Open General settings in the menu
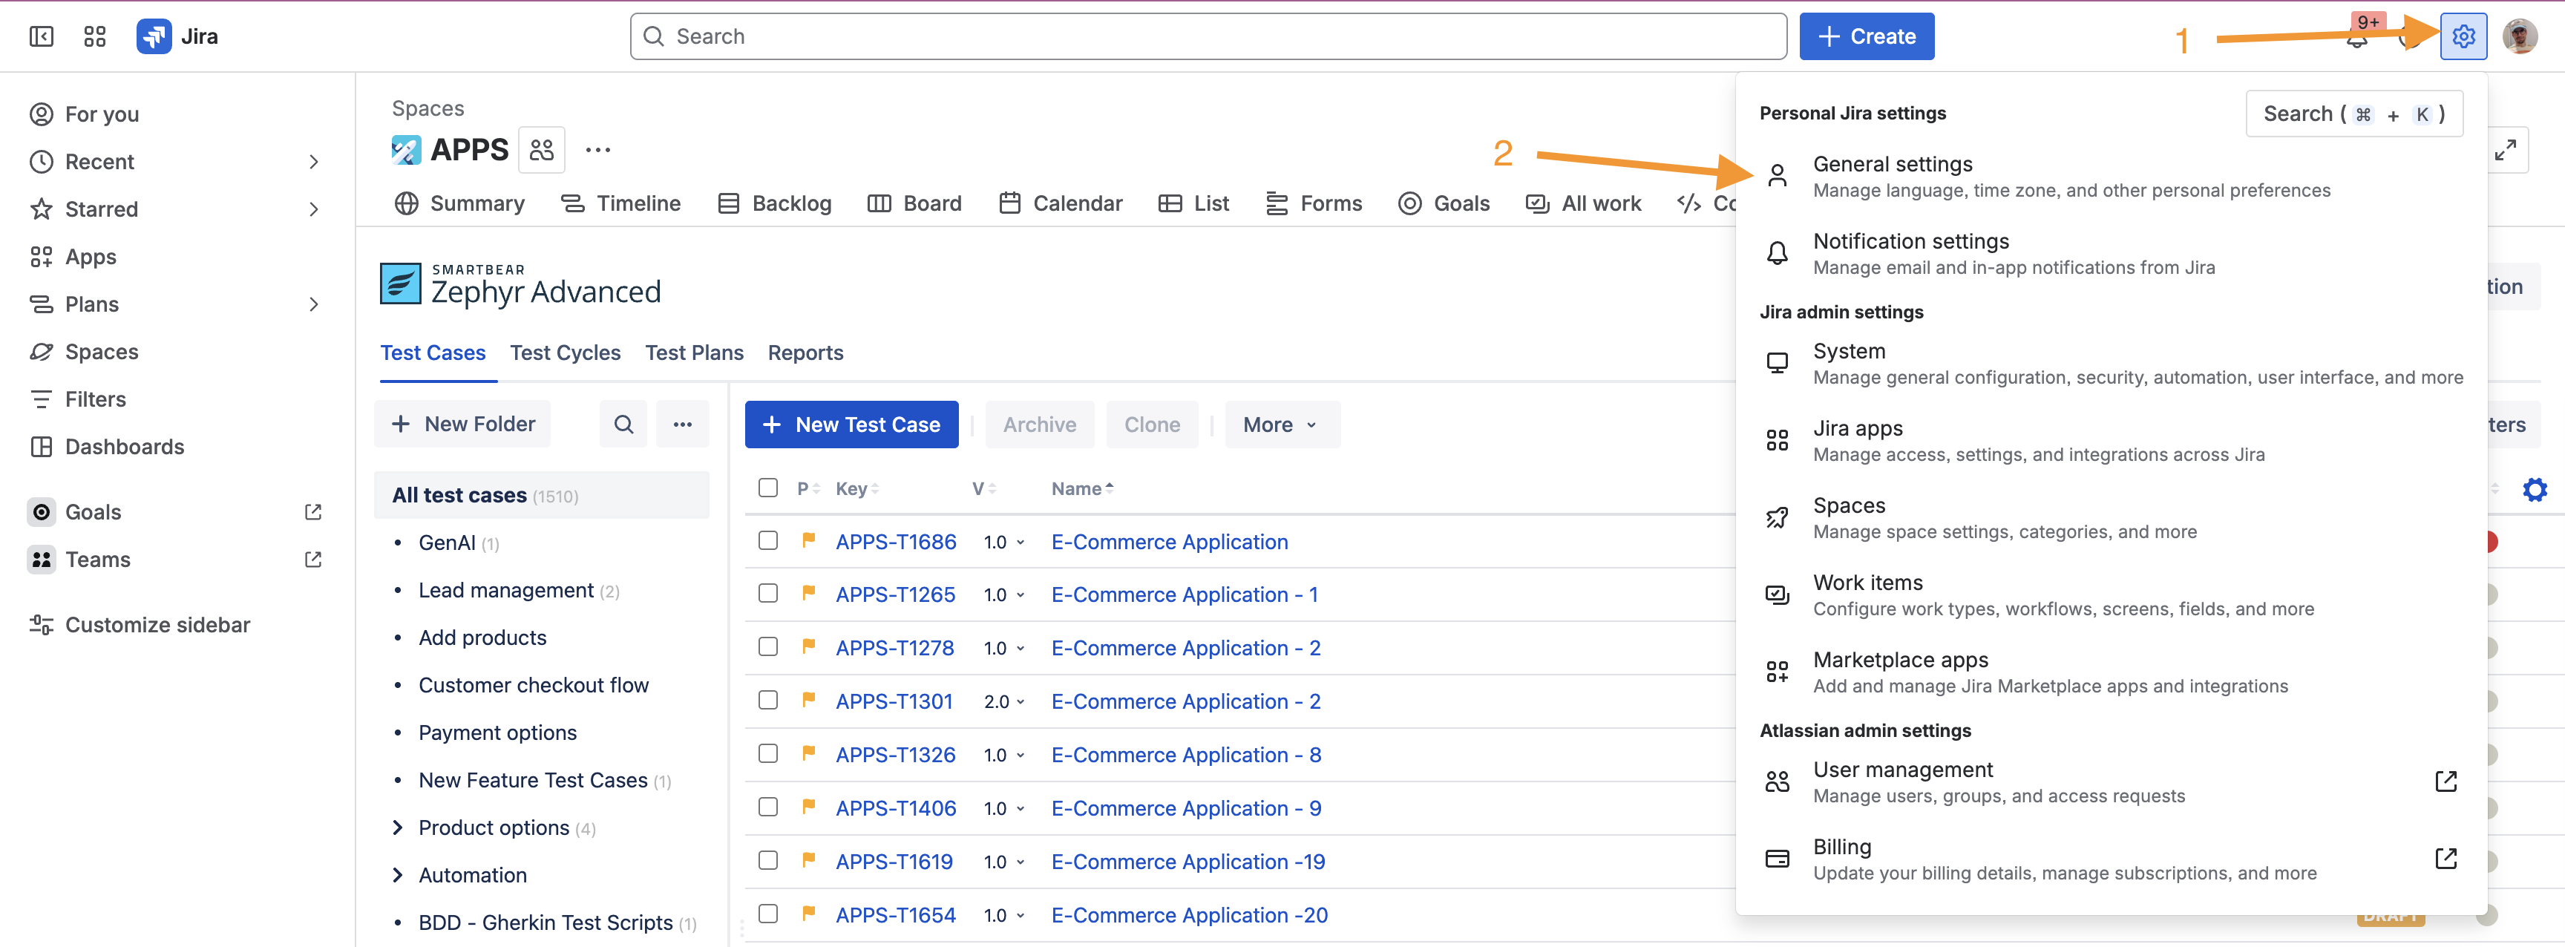 click(1892, 164)
